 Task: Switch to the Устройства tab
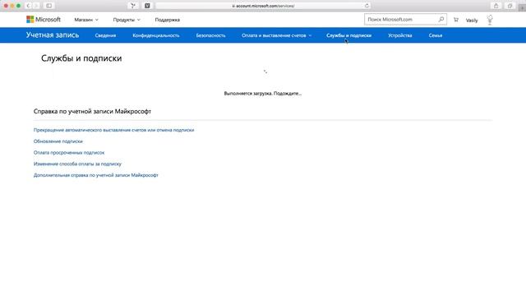coord(400,35)
